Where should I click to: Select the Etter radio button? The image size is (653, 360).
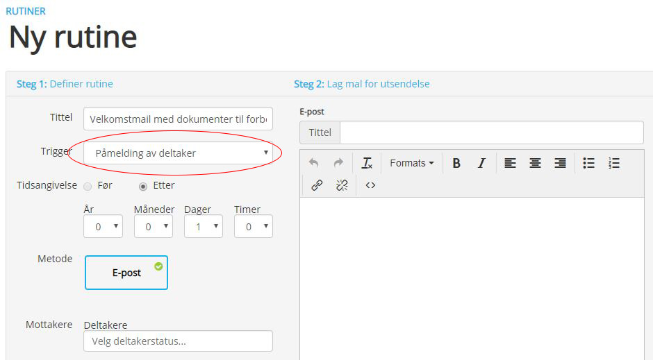coord(143,186)
